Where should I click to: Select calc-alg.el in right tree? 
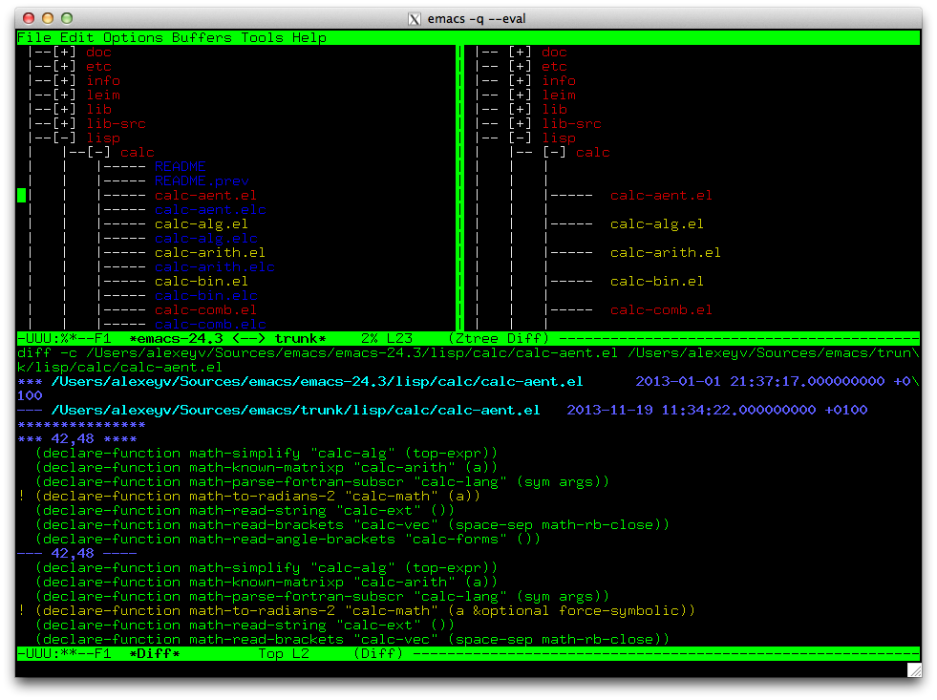click(x=657, y=224)
